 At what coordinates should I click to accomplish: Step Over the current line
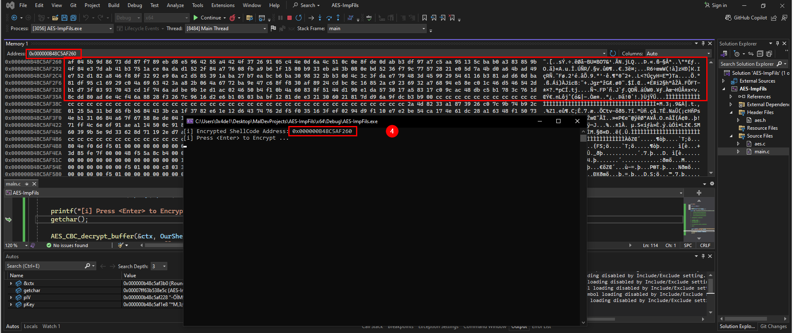pyautogui.click(x=329, y=18)
